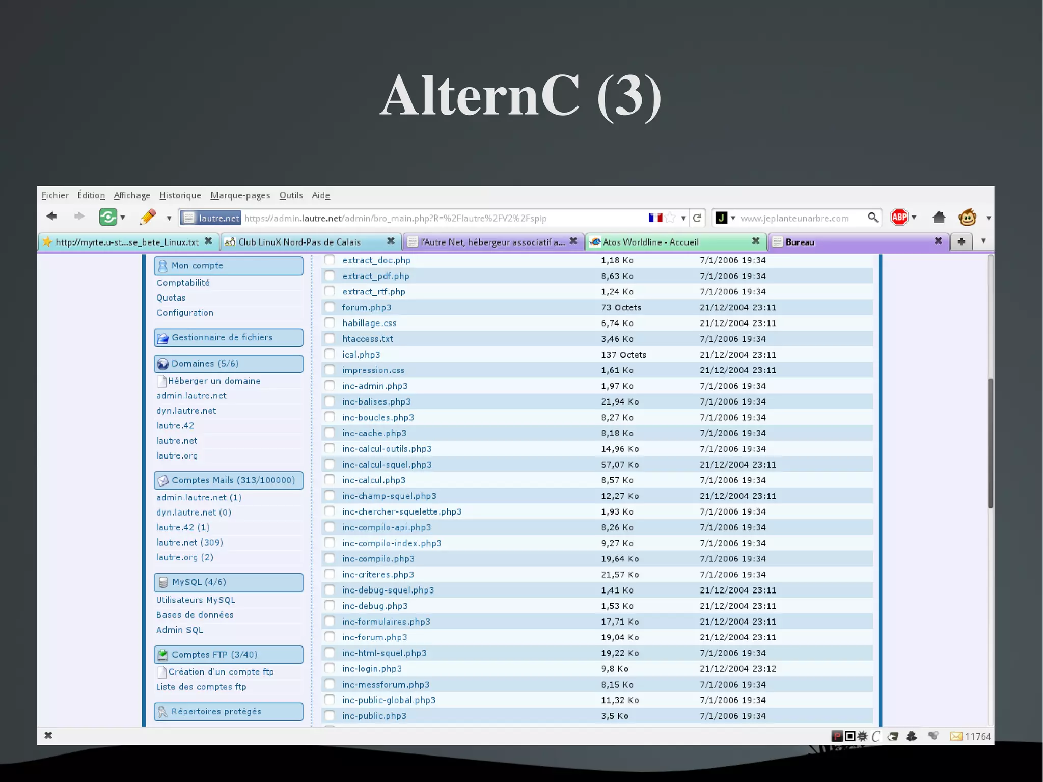Click the puzzle-piece status bar icon
This screenshot has height=782, width=1043.
(x=912, y=736)
